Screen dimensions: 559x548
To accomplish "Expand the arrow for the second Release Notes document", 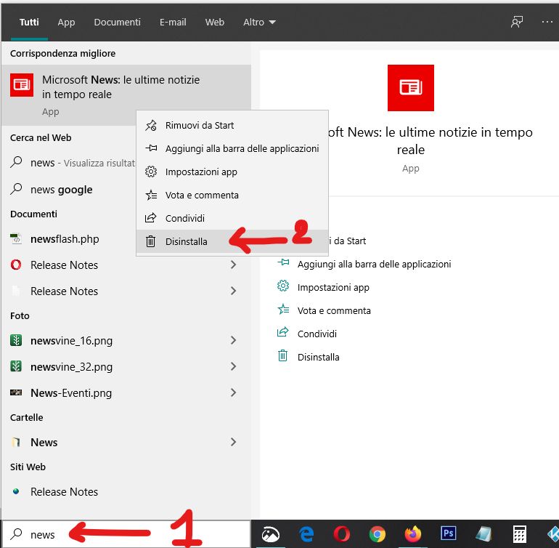I will coord(233,291).
